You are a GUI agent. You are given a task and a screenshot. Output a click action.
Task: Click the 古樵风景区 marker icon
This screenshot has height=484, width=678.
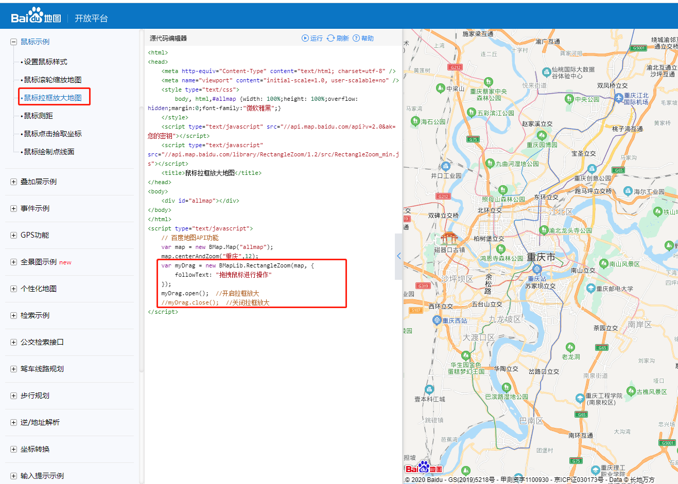pos(631,391)
